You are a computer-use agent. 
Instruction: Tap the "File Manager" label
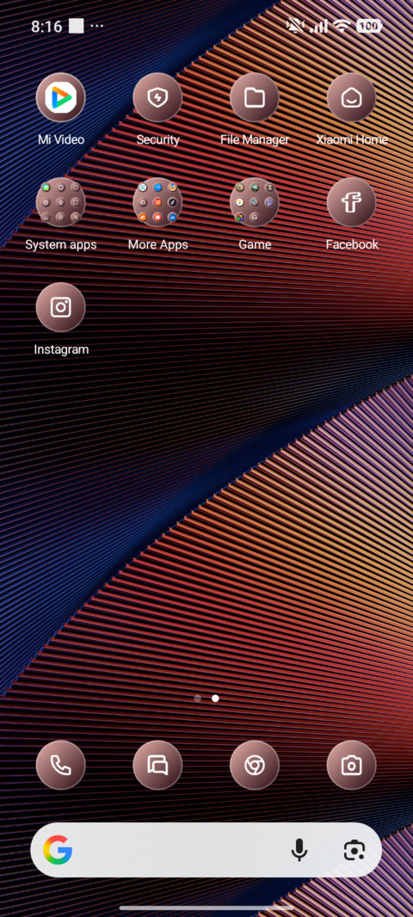[x=255, y=139]
